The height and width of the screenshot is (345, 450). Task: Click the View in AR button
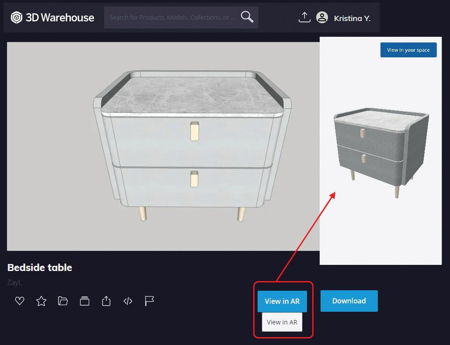282,301
